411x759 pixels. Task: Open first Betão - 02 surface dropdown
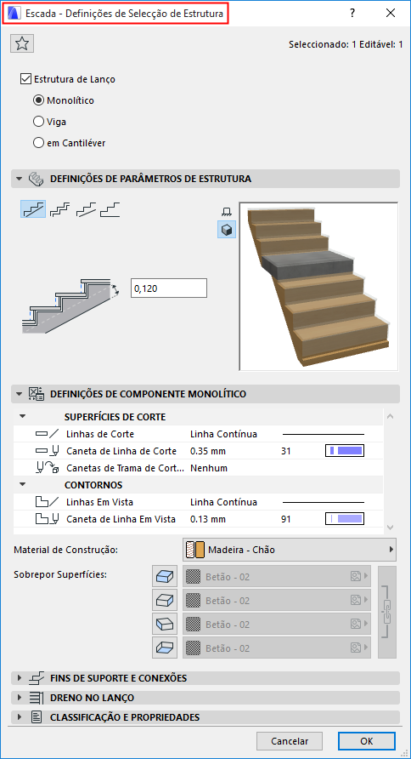pyautogui.click(x=277, y=577)
